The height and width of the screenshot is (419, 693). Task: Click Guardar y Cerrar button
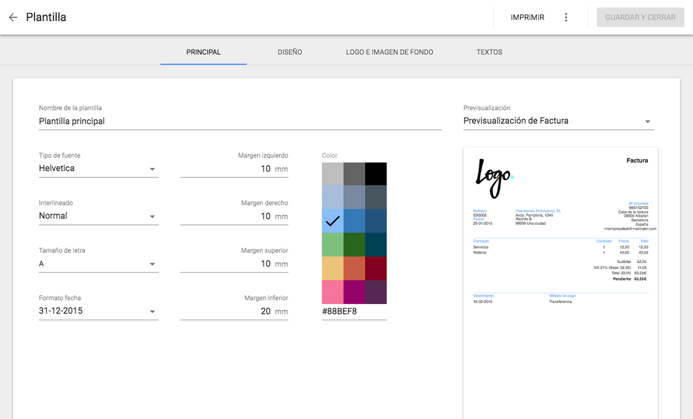tap(640, 17)
